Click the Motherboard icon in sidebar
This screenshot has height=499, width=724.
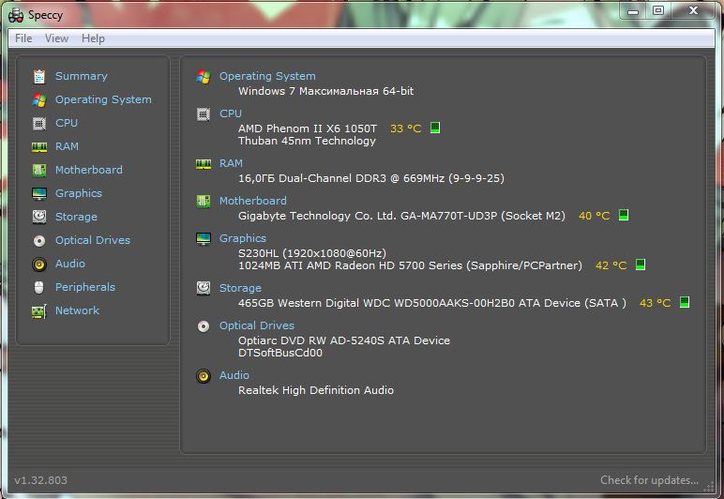click(39, 171)
